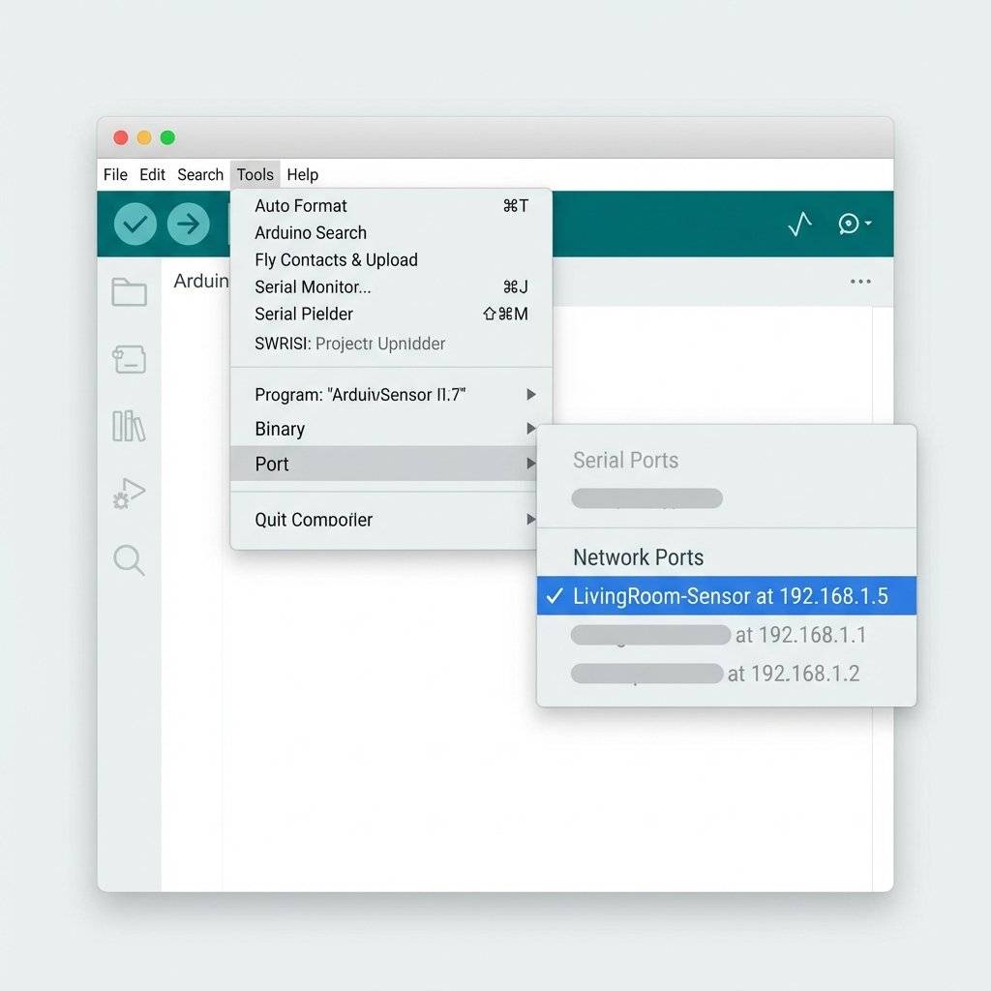991x991 pixels.
Task: Click Serial Monitor in the Tools menu
Action: point(311,286)
